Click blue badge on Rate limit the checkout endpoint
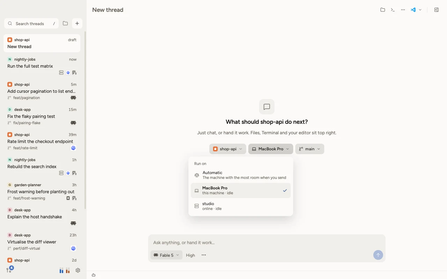The height and width of the screenshot is (279, 447). [73, 148]
